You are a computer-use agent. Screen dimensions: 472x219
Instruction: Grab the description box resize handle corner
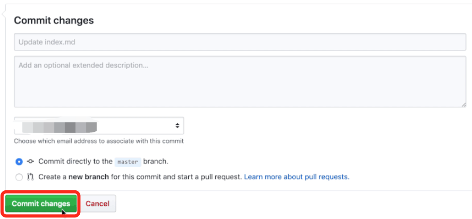pos(463,104)
